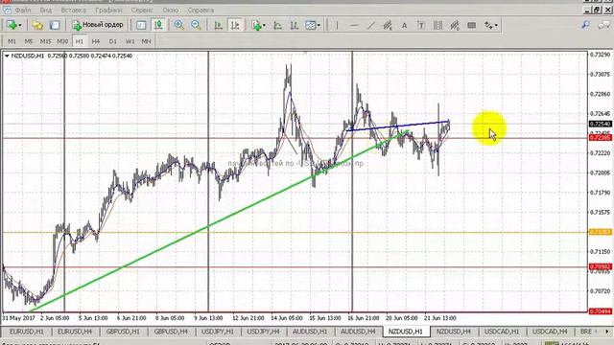Switch to the NZDUSD,H4 chart tab
The image size is (614, 345).
point(454,332)
